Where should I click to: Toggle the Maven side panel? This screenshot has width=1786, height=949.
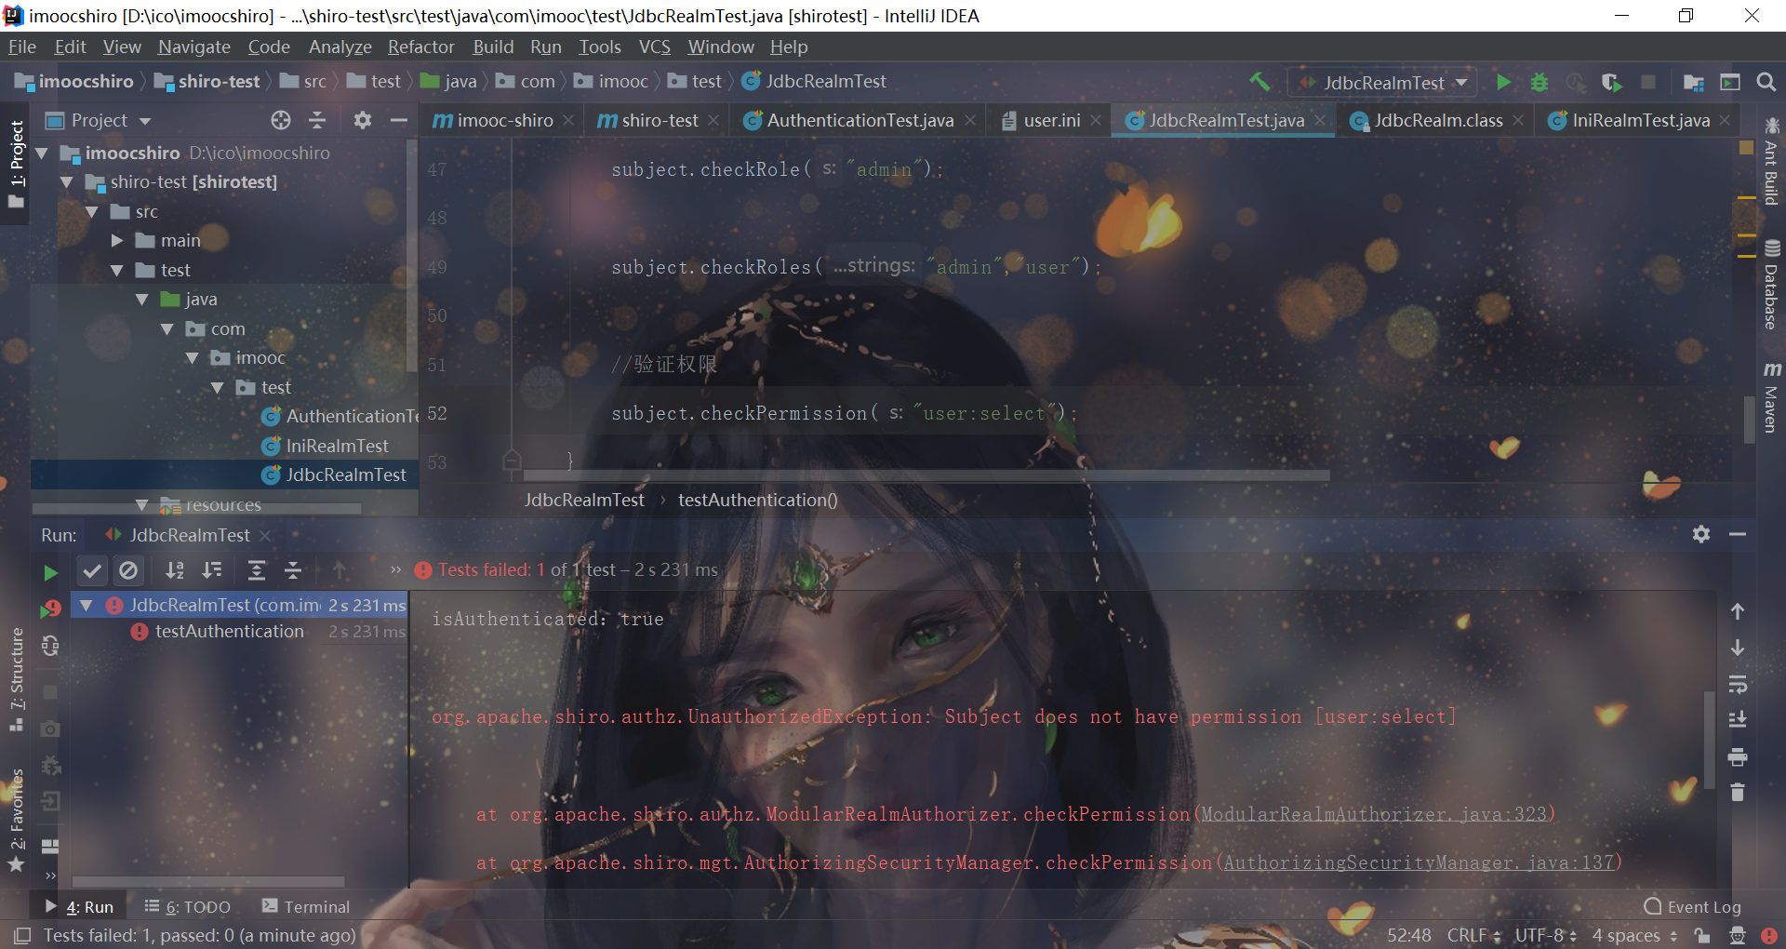click(x=1771, y=397)
